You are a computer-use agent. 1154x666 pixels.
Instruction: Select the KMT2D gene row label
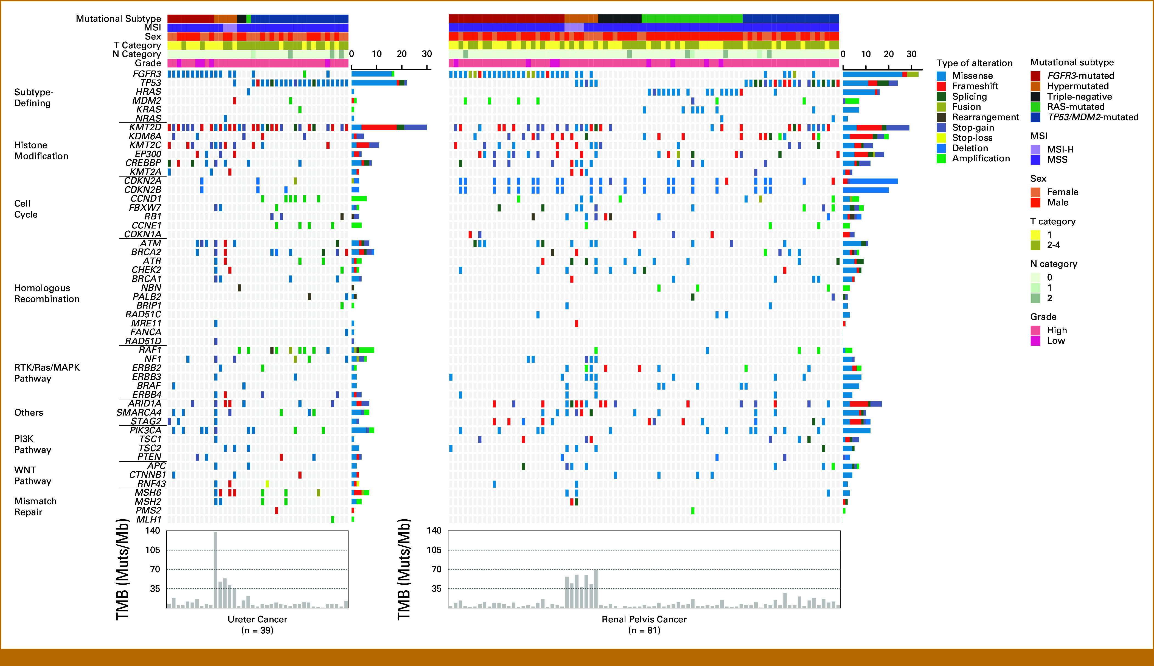[145, 127]
